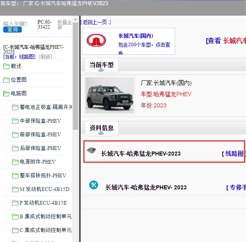Select 电源附件-PHEV tree entry text
Image resolution: width=246 pixels, height=242 pixels.
(38, 162)
